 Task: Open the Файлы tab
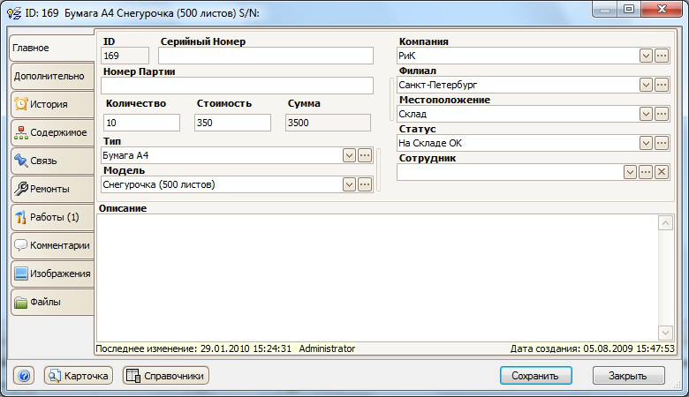pyautogui.click(x=52, y=302)
